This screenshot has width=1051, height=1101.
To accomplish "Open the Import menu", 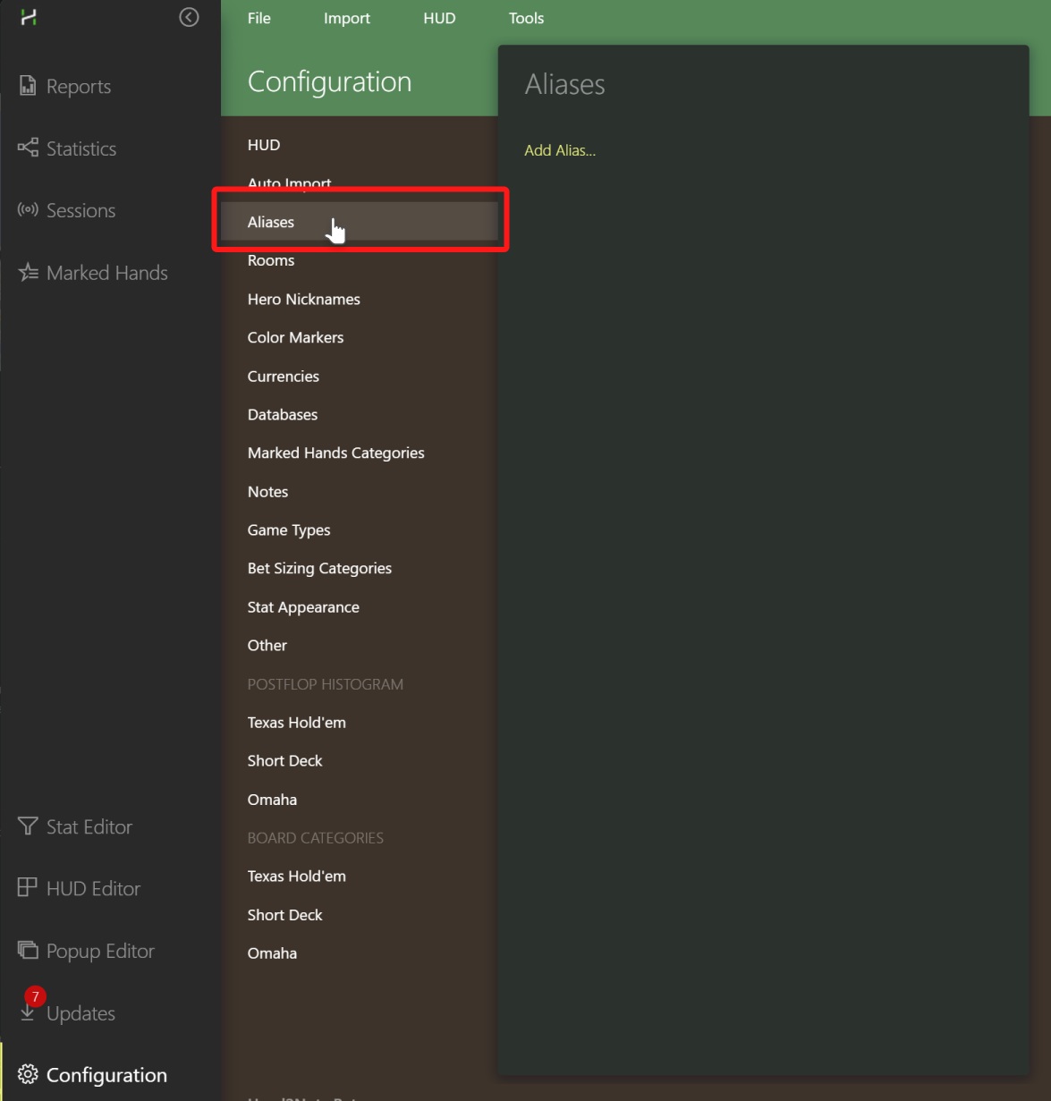I will point(347,18).
